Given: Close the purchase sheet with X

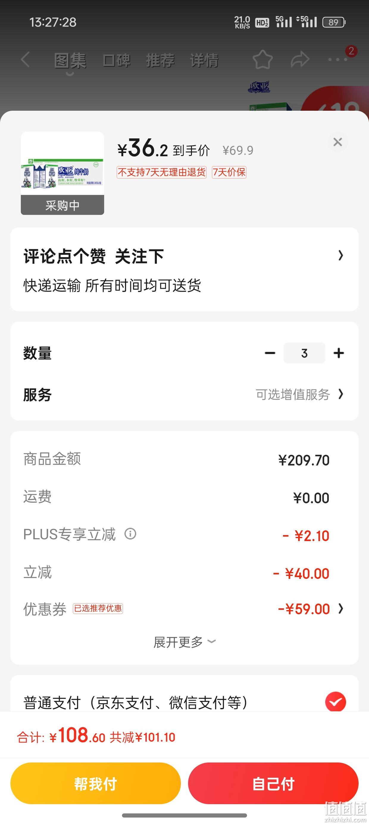Looking at the screenshot, I should [x=338, y=142].
